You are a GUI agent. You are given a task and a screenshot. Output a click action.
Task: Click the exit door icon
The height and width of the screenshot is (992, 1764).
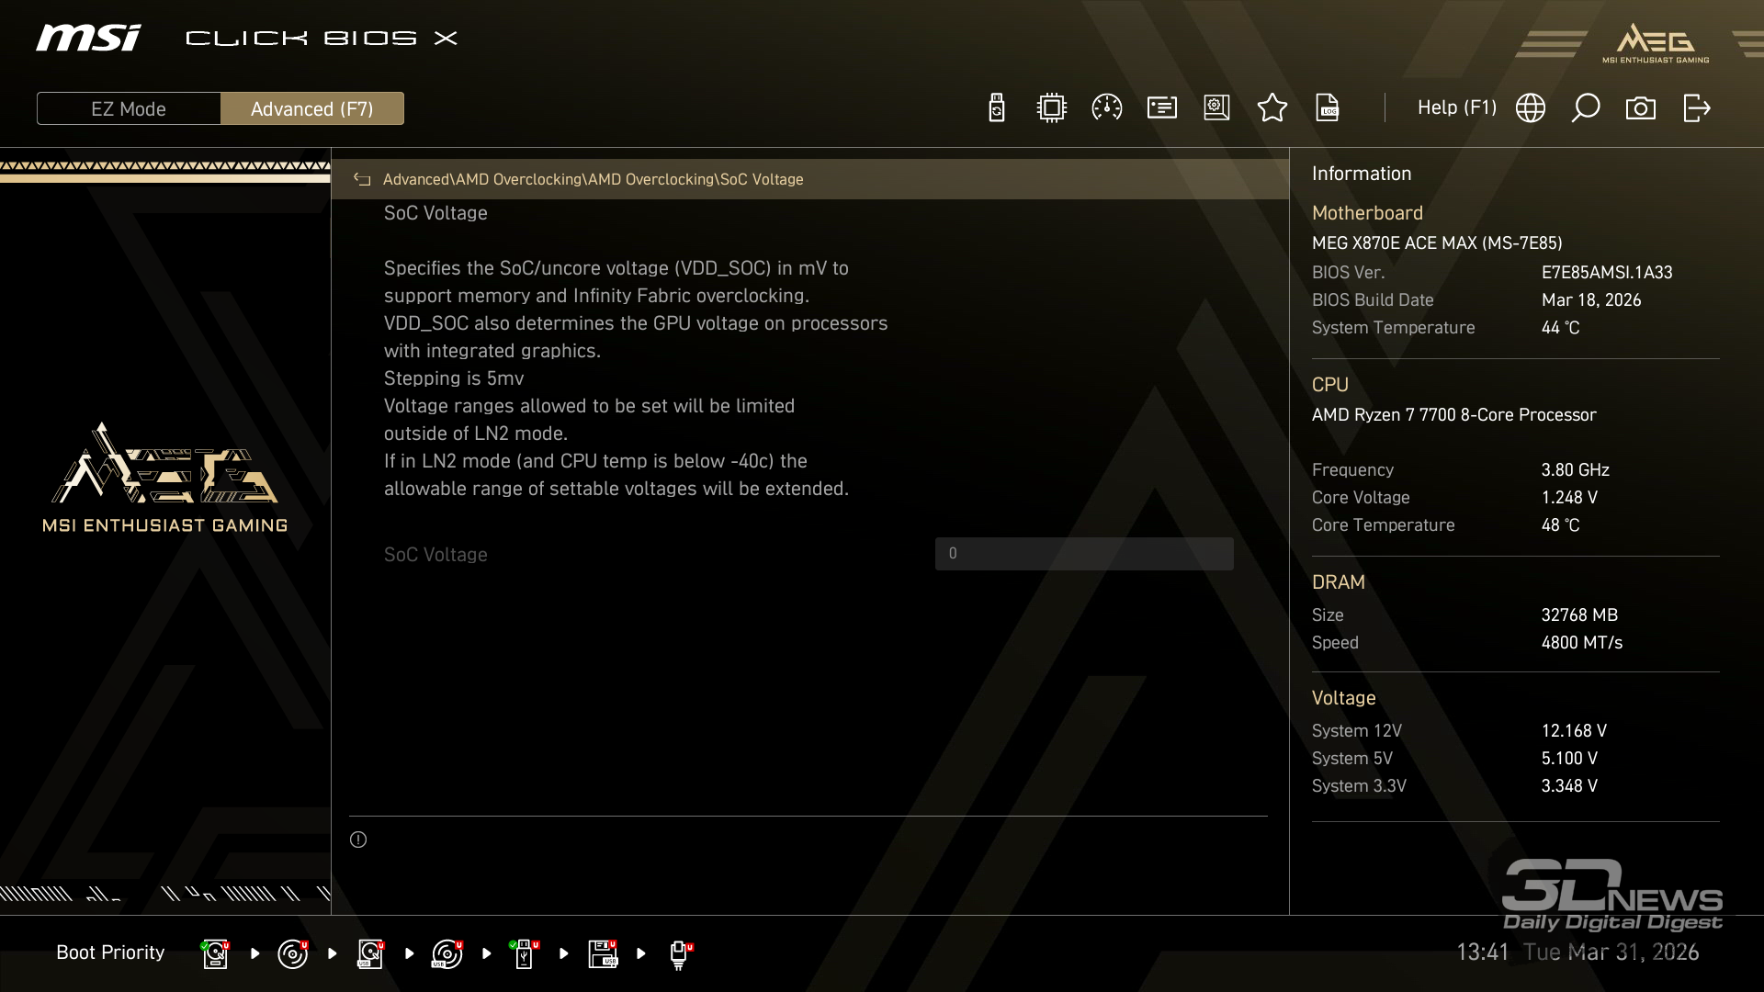[1696, 108]
